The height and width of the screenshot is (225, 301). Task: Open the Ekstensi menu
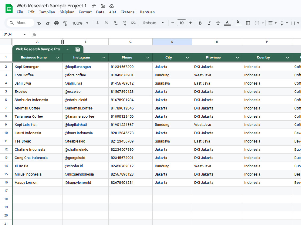[128, 12]
